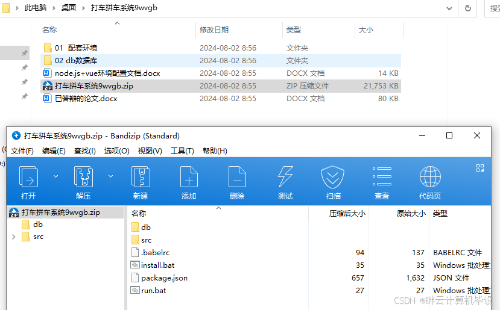Click the run.bat batch file icon
Screen dimensions: 500x310
click(135, 290)
